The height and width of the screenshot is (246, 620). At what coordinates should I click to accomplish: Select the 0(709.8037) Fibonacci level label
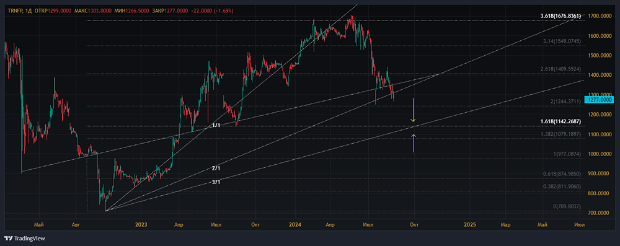click(567, 206)
